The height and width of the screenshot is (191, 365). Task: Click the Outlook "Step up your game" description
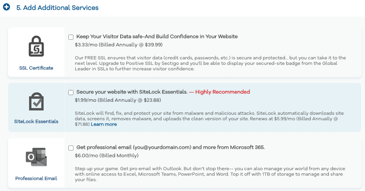pos(210,174)
